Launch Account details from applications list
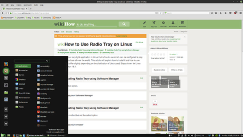 pyautogui.click(x=45, y=71)
